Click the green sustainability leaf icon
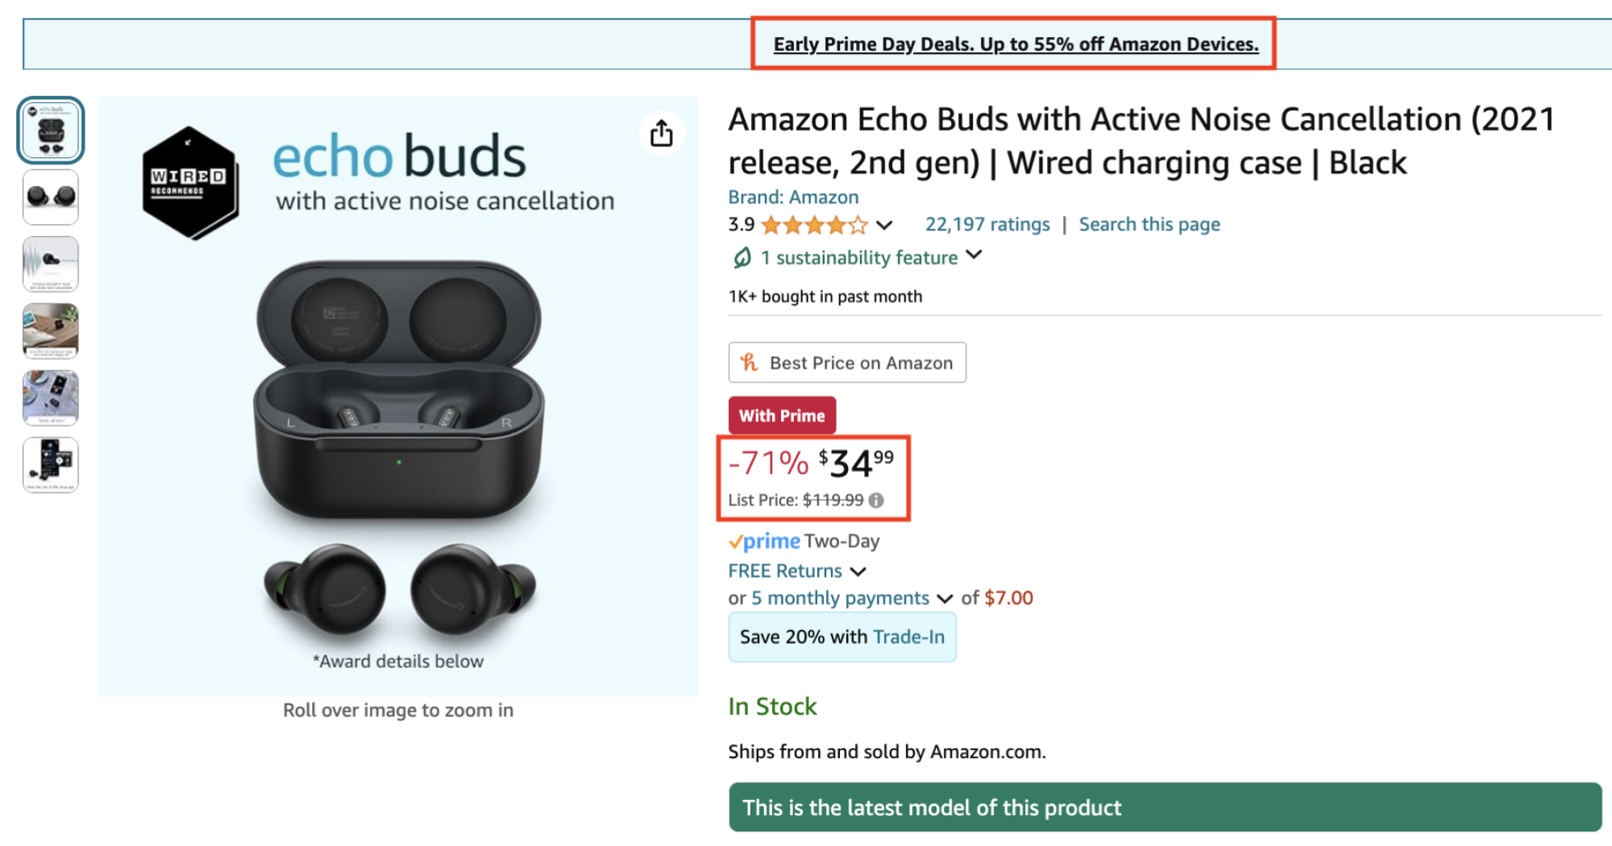Image resolution: width=1612 pixels, height=846 pixels. (744, 257)
